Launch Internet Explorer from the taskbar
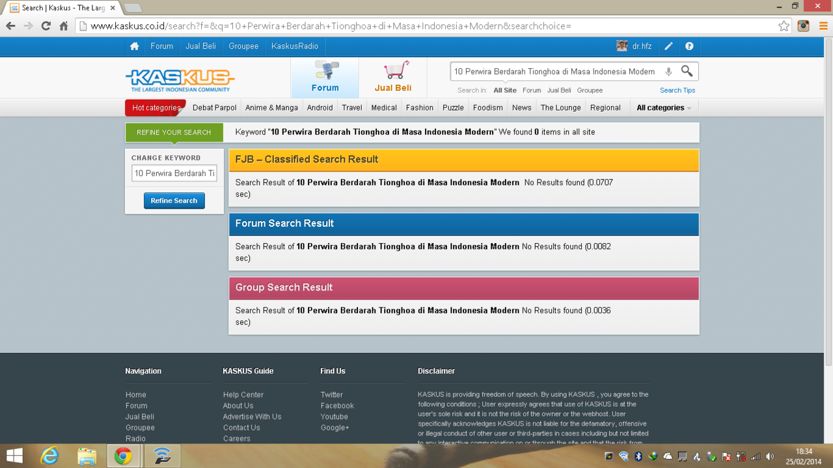 coord(49,456)
